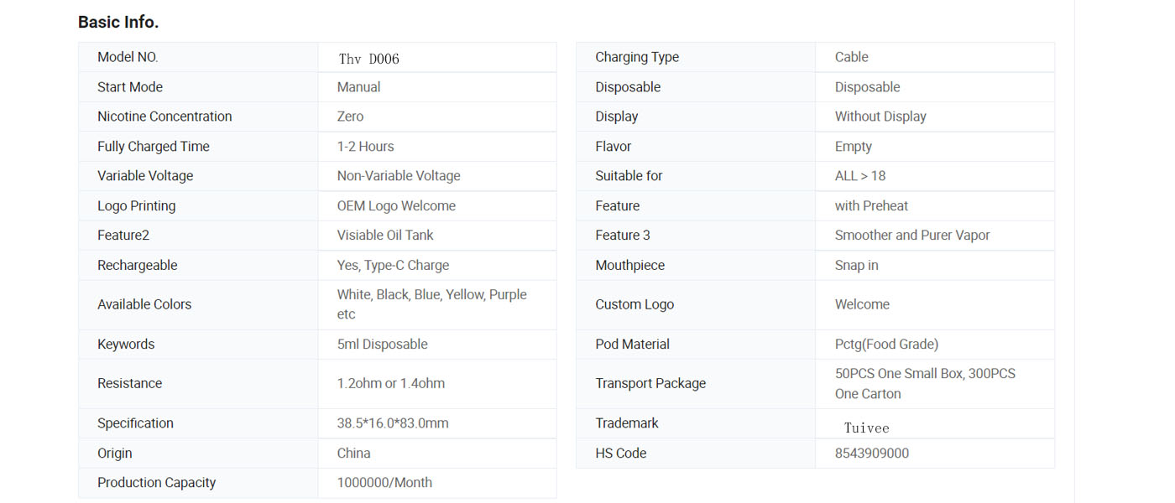Click the Pctg(Food Grade) pod material value
The width and height of the screenshot is (1175, 503).
[886, 345]
